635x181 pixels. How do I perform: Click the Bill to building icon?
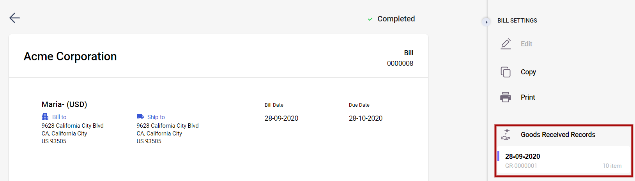coord(45,117)
